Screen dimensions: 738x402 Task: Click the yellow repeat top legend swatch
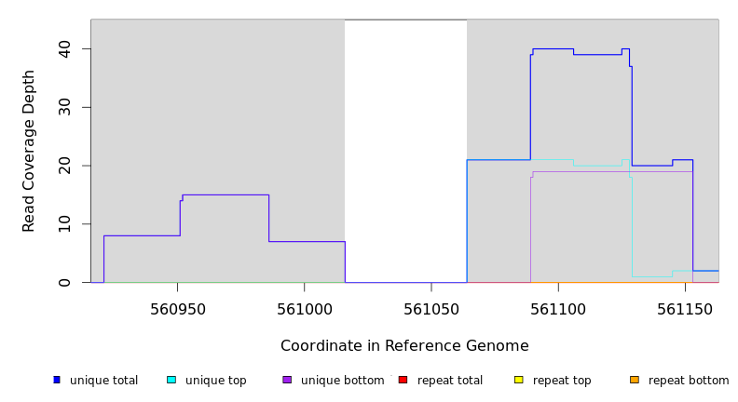[519, 380]
